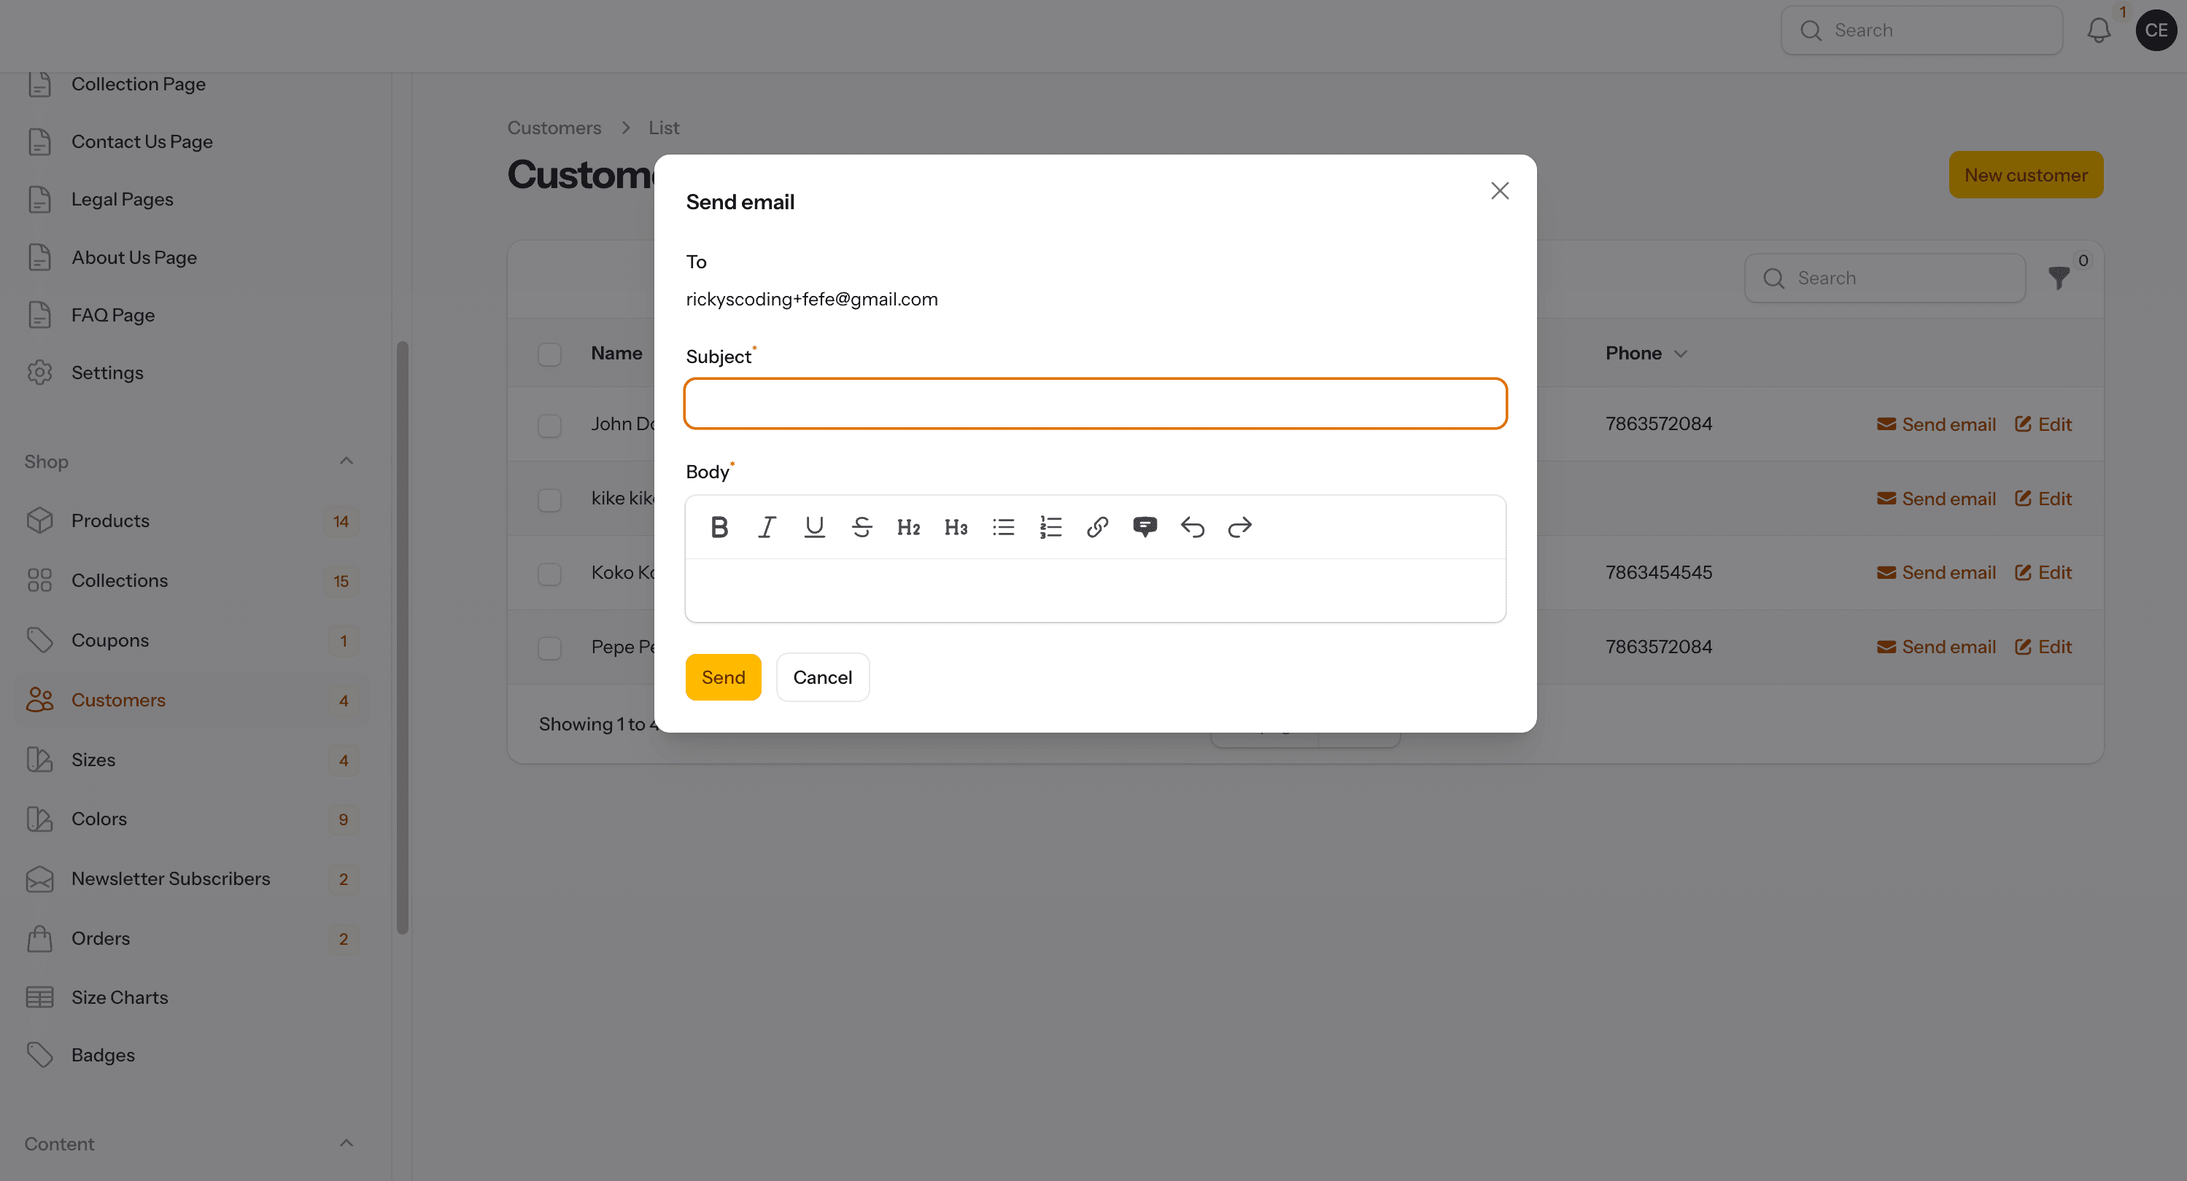This screenshot has height=1181, width=2187.
Task: Insert a link in the body
Action: pyautogui.click(x=1098, y=527)
